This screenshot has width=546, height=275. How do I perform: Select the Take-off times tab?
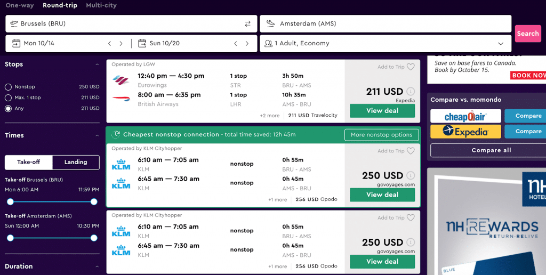coord(29,162)
